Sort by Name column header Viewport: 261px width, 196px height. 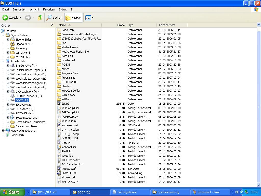point(79,25)
